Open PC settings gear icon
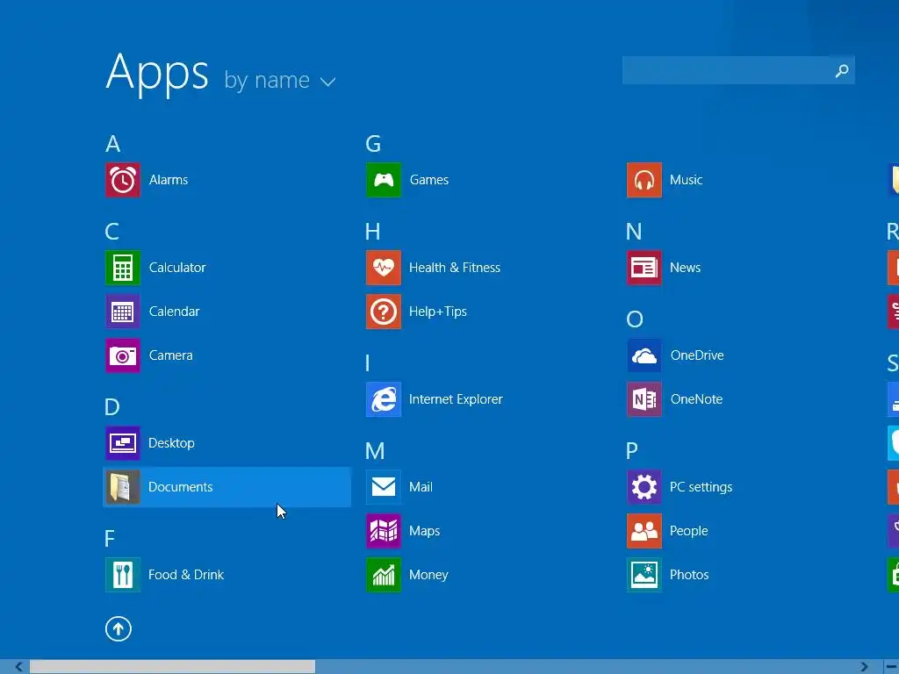The height and width of the screenshot is (674, 899). tap(644, 487)
